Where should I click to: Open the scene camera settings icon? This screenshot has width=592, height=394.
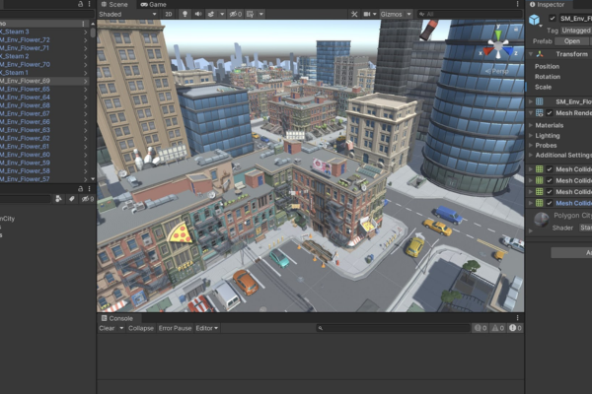click(367, 15)
